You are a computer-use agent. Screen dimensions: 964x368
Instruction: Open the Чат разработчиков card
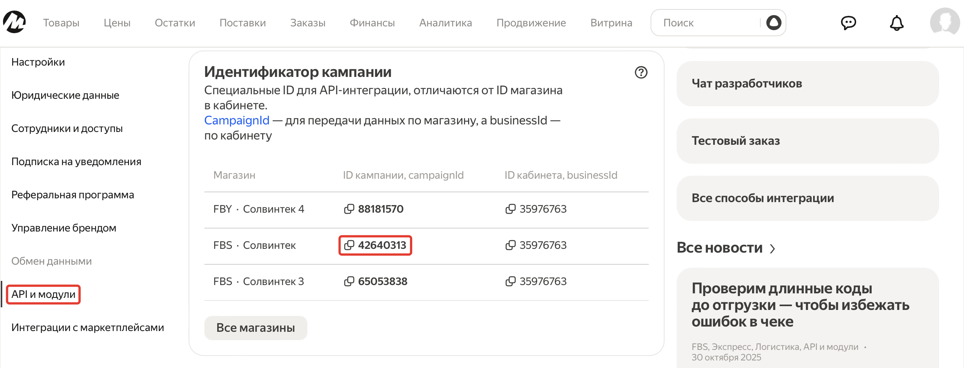click(x=807, y=83)
